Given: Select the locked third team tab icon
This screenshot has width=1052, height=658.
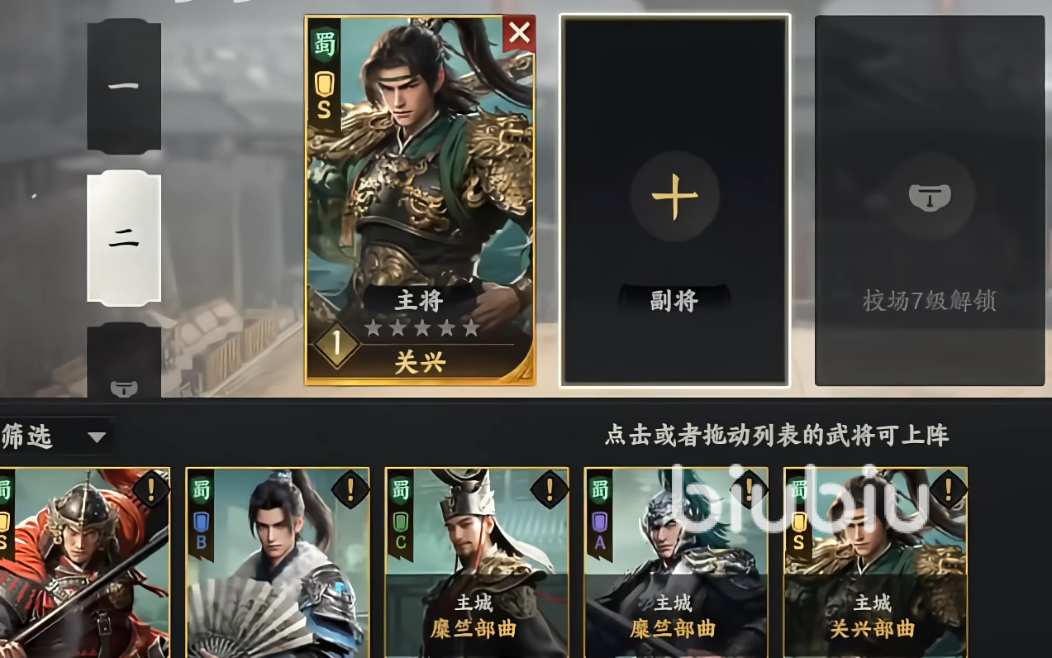Looking at the screenshot, I should pyautogui.click(x=124, y=386).
